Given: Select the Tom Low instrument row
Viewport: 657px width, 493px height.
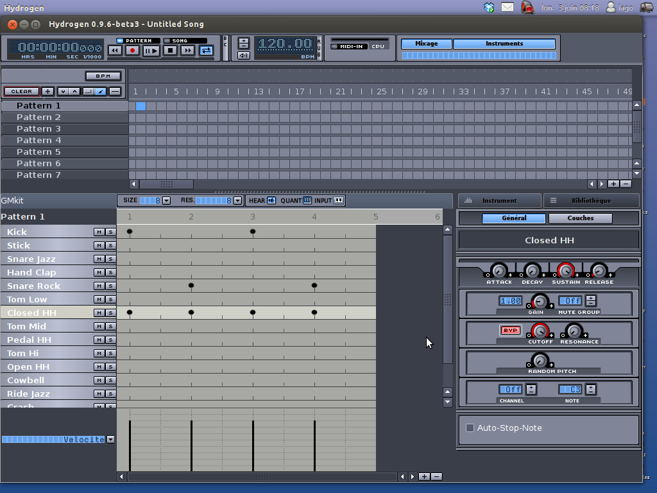Looking at the screenshot, I should click(x=47, y=299).
